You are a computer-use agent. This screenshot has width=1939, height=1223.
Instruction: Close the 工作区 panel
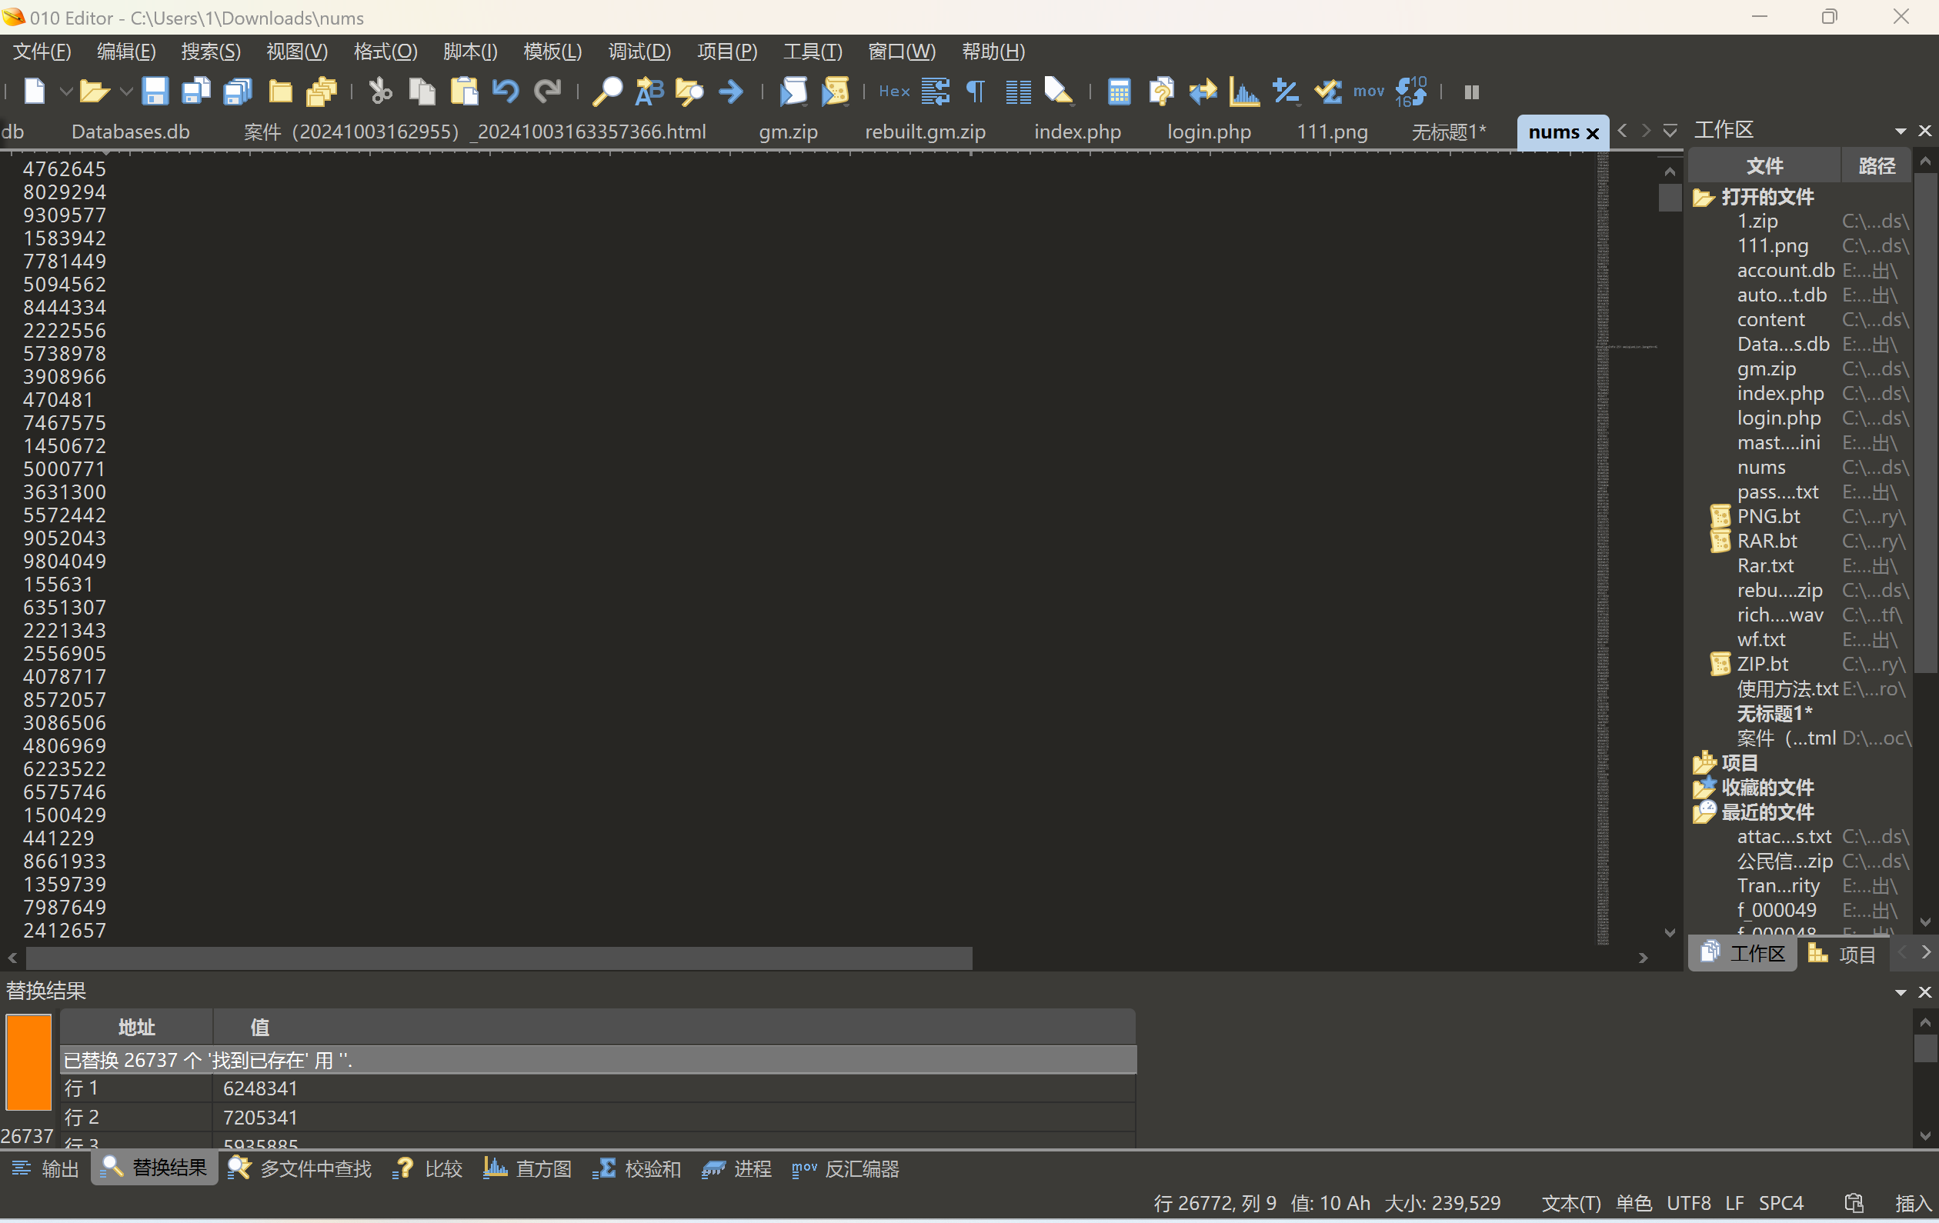click(1925, 131)
